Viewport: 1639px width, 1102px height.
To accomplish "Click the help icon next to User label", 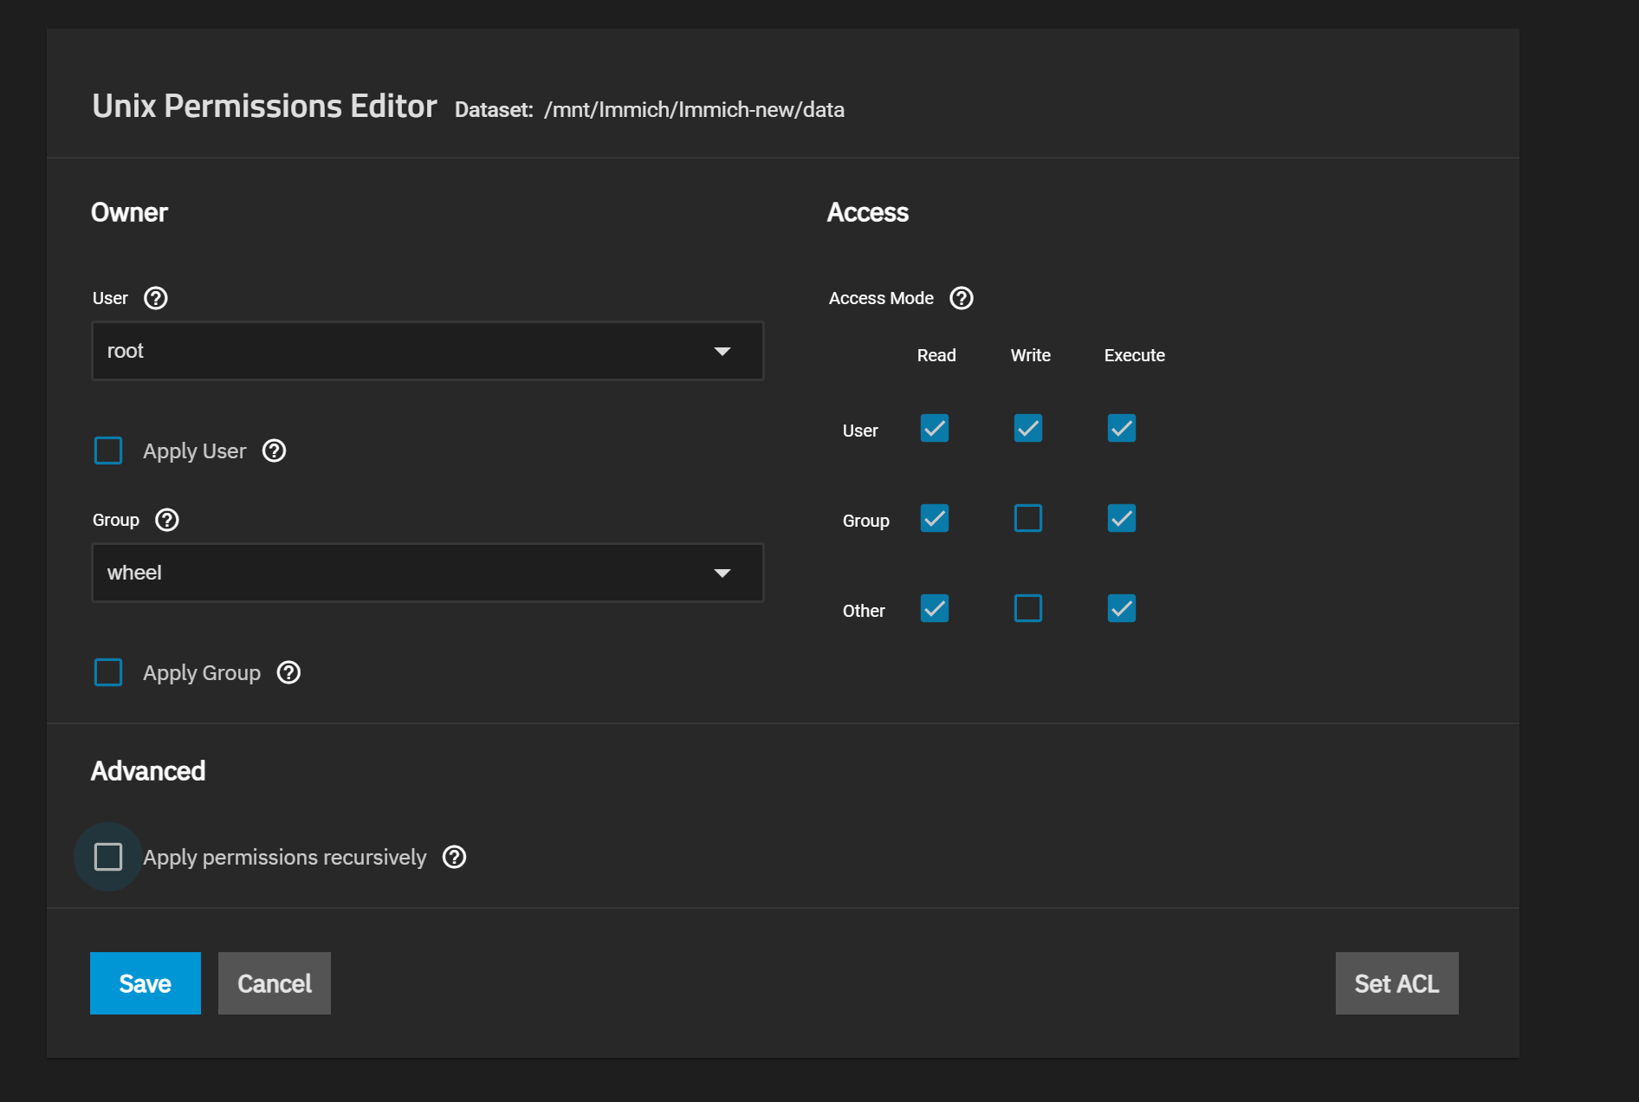I will coord(156,298).
